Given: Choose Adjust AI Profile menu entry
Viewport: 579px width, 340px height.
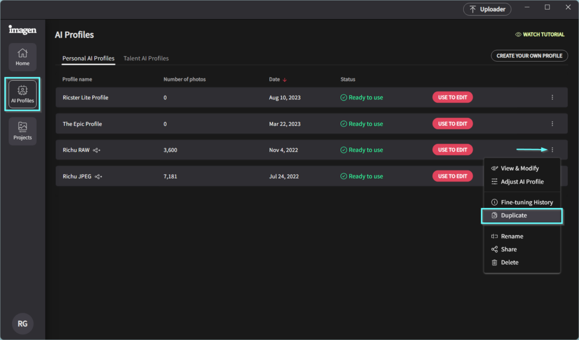Looking at the screenshot, I should click(x=522, y=182).
